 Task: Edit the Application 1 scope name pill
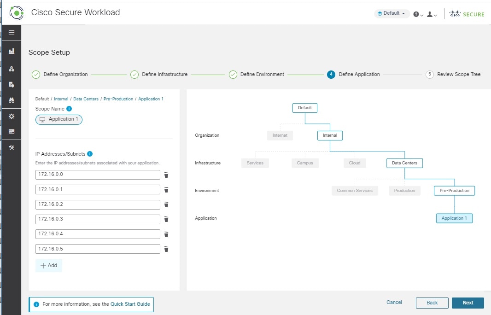coord(59,119)
